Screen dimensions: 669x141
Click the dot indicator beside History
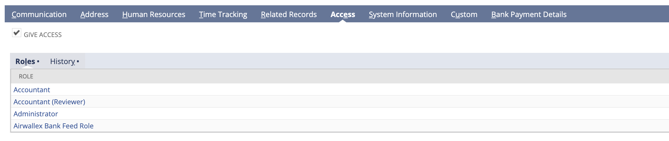(x=78, y=61)
